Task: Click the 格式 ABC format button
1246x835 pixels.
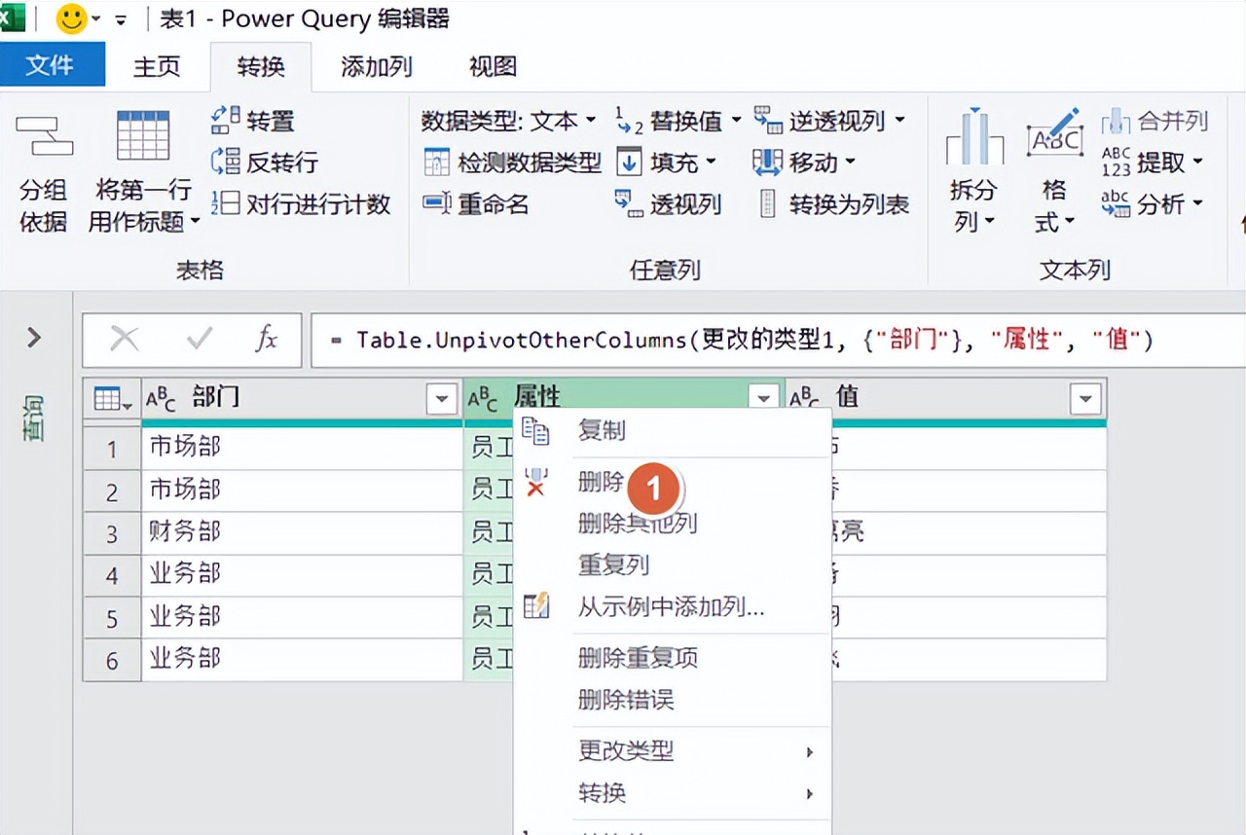Action: click(1054, 172)
